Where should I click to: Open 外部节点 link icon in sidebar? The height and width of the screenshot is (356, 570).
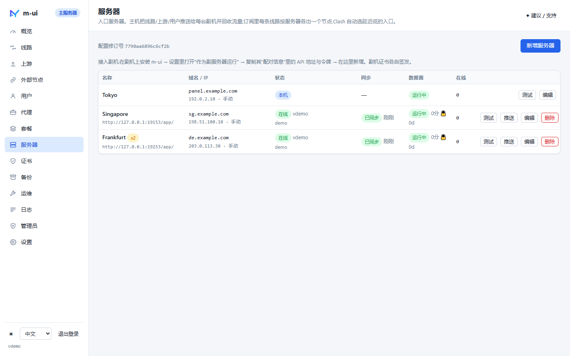13,80
